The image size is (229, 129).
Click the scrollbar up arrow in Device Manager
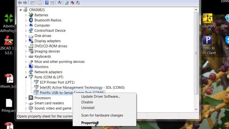(x=196, y=10)
